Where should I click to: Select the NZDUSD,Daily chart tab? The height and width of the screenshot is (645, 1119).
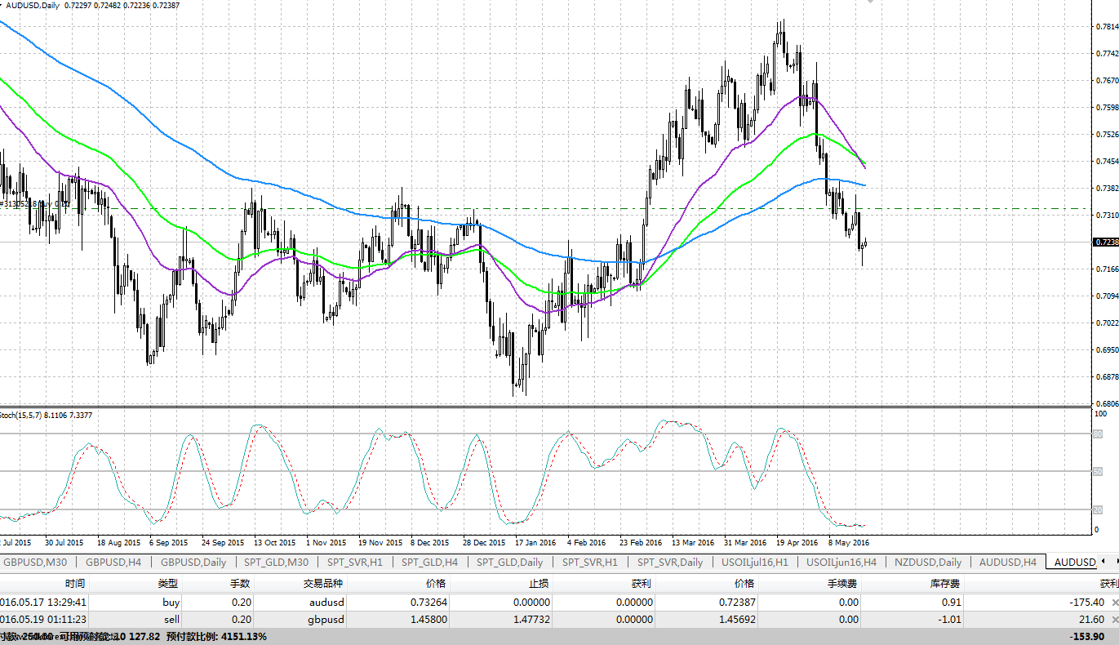[928, 562]
